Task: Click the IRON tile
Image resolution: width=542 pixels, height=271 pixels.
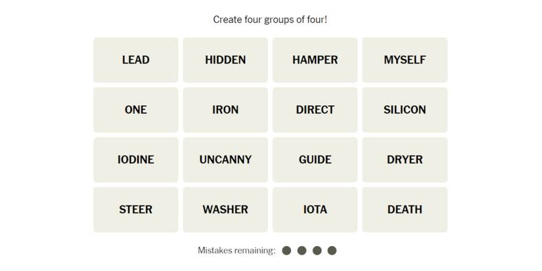Action: pos(225,110)
